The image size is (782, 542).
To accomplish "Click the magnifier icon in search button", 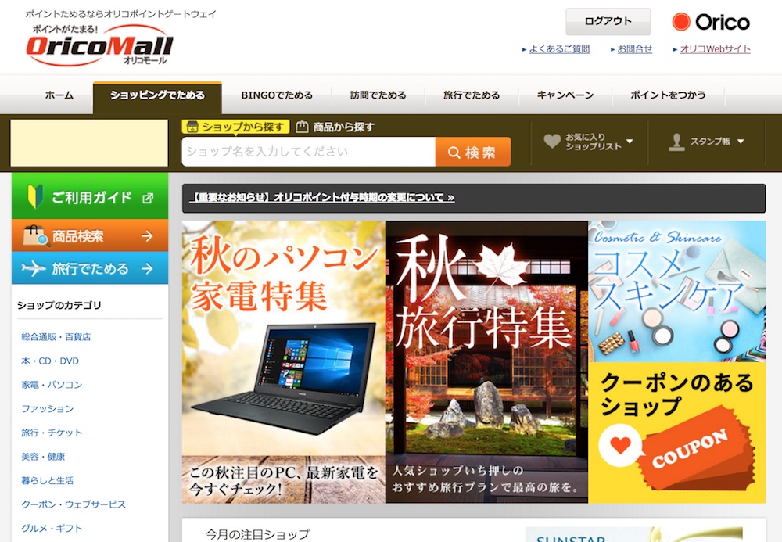I will 454,152.
